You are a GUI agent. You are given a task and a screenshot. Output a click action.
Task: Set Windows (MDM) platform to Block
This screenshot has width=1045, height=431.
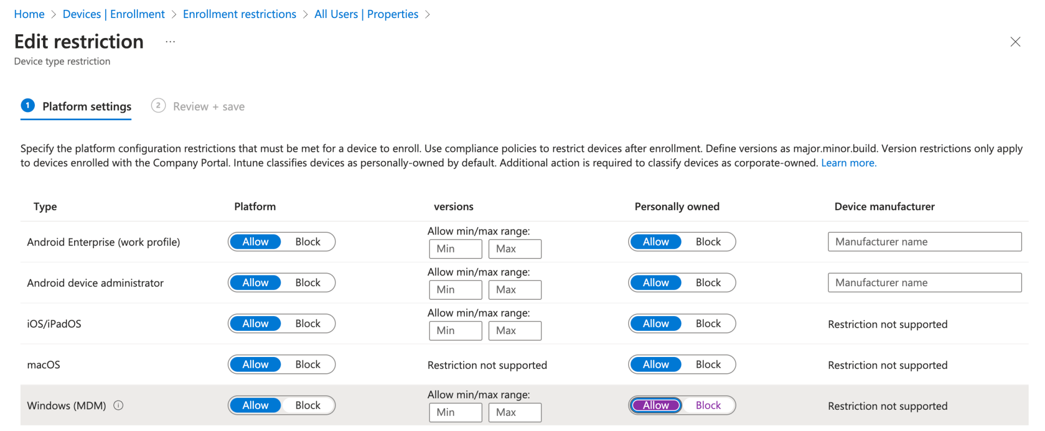point(307,405)
